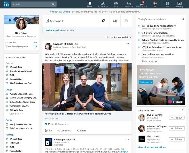Expand Show more under Groups
Screen dimensions: 189x153
[16, 114]
